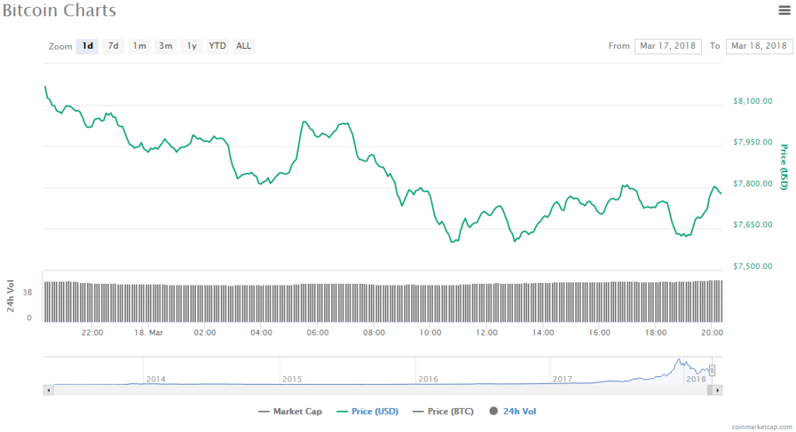The width and height of the screenshot is (796, 432).
Task: Set zoom range to 1m
Action: pyautogui.click(x=139, y=46)
